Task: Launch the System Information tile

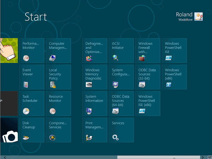Action: [x=95, y=104]
